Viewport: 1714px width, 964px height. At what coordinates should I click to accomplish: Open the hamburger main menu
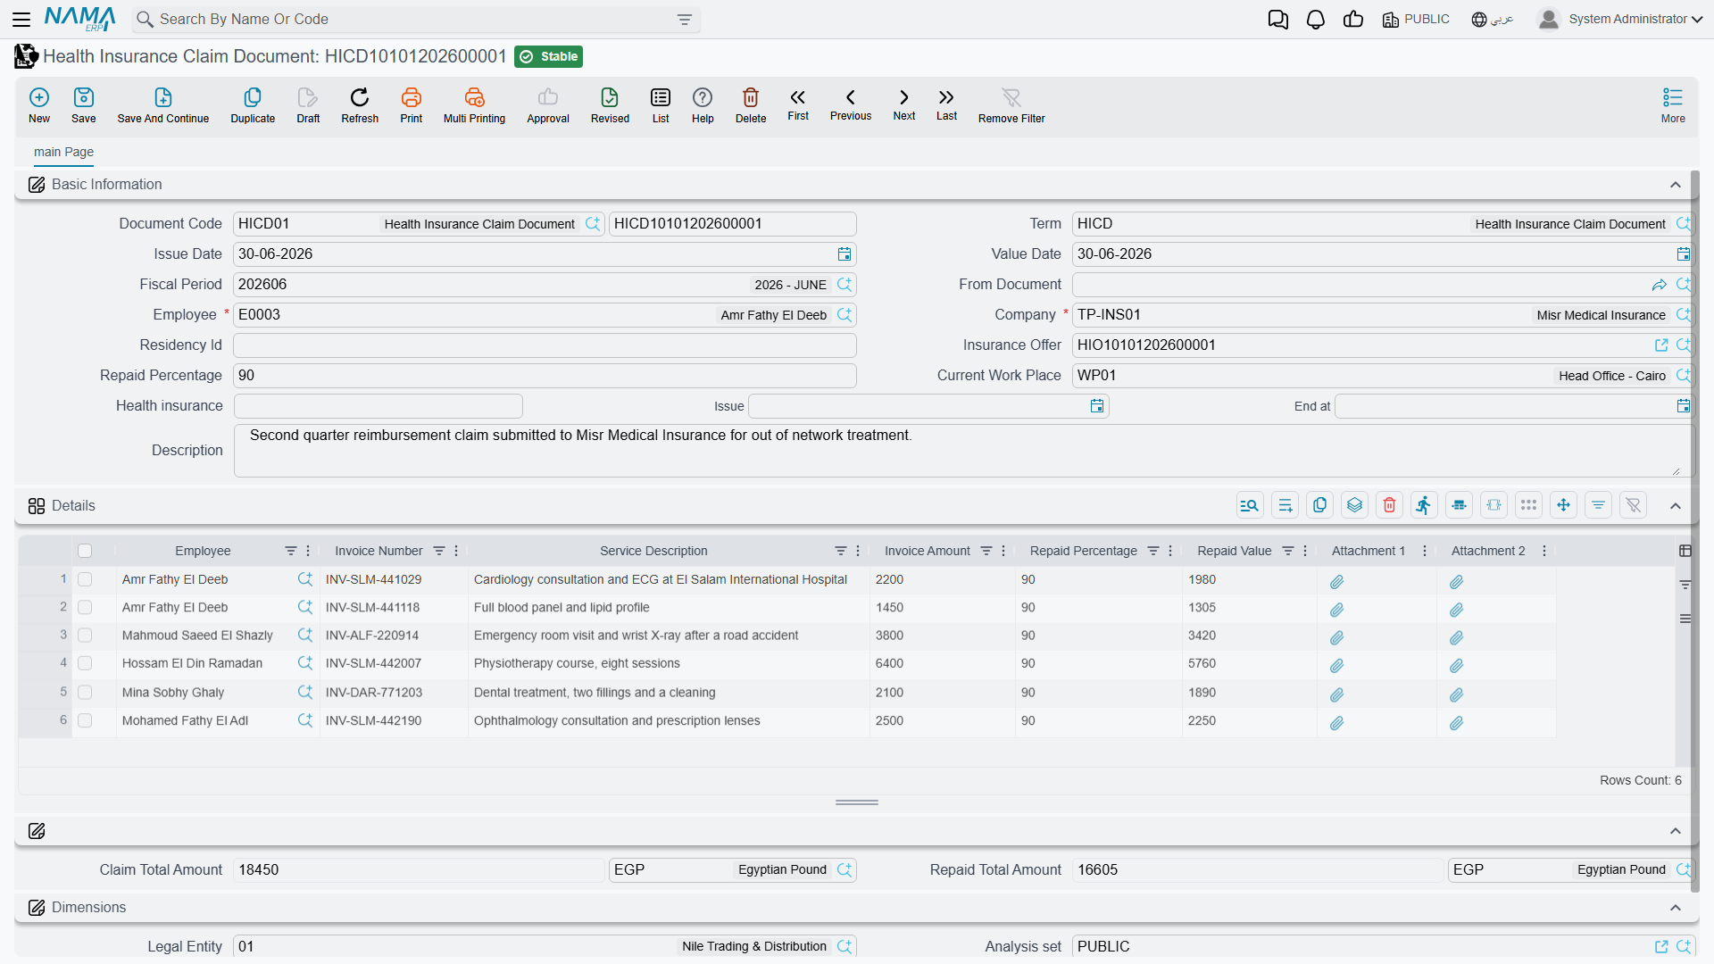click(x=21, y=20)
